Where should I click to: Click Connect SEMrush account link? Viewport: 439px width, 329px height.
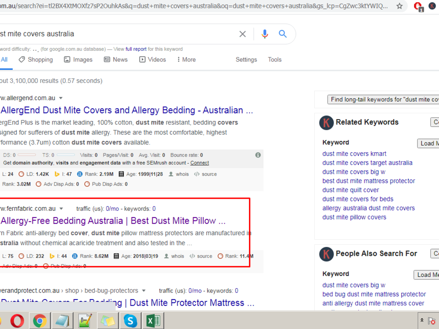(x=200, y=163)
